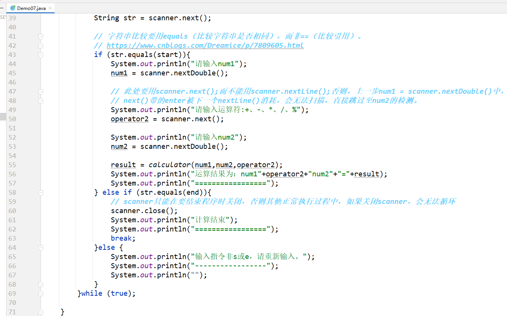Click line number 70 in the gutter
The height and width of the screenshot is (316, 507).
(12, 303)
